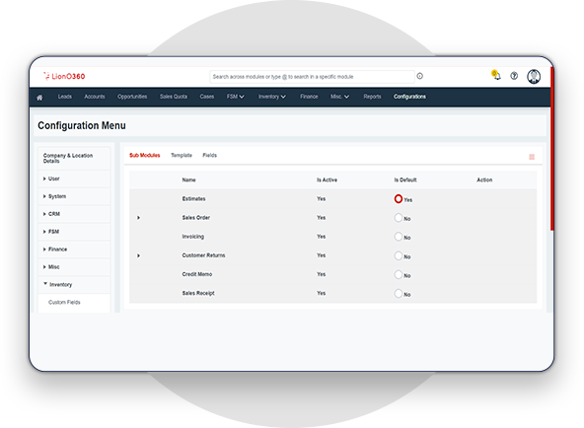Image resolution: width=584 pixels, height=428 pixels.
Task: Open Cases in navigation bar
Action: (207, 97)
